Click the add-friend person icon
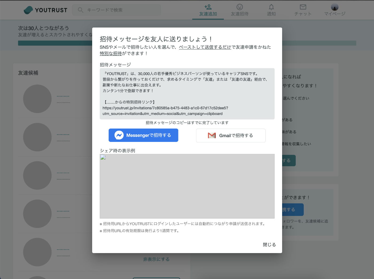 click(x=208, y=7)
